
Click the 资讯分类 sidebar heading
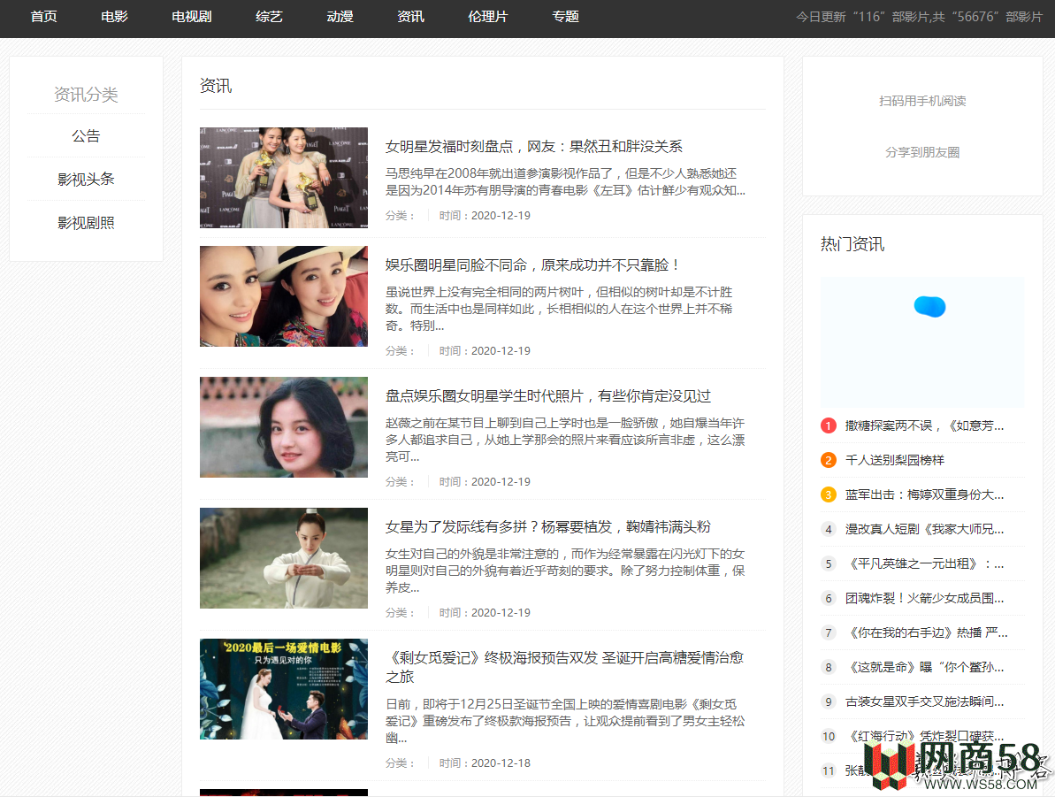(x=86, y=95)
